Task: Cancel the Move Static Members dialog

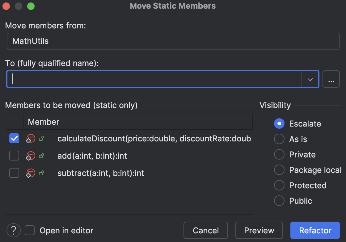Action: [x=205, y=230]
